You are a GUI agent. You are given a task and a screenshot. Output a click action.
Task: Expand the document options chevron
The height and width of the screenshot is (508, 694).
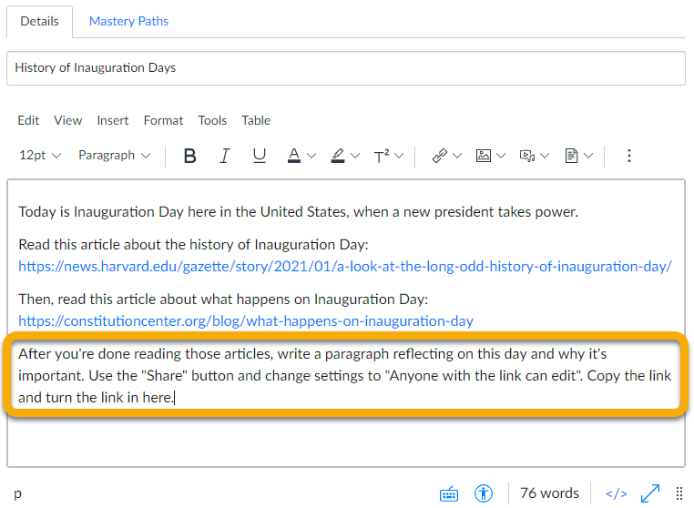[588, 156]
